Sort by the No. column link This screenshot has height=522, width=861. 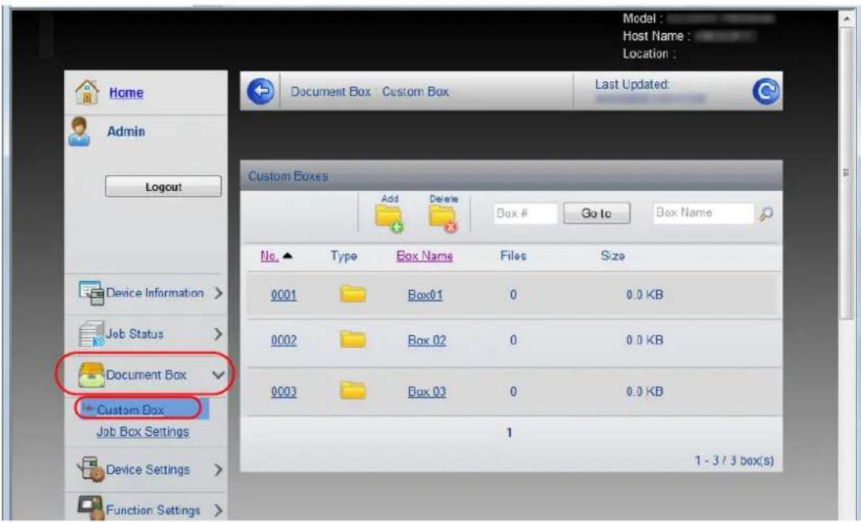(x=269, y=255)
